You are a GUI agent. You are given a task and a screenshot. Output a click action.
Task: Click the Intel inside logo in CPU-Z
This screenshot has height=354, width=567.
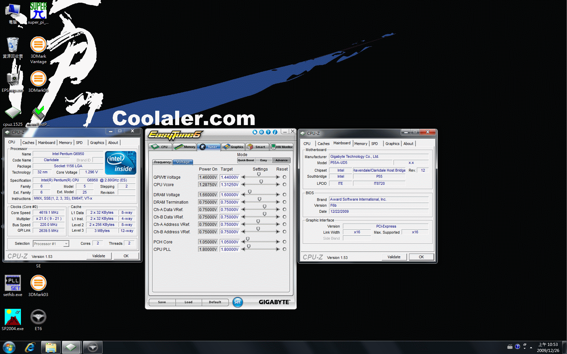[120, 163]
